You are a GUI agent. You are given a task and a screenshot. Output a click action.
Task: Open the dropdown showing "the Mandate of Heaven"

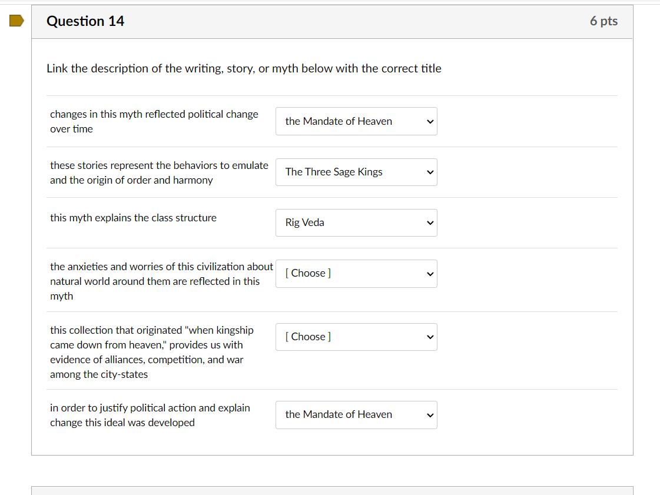356,121
